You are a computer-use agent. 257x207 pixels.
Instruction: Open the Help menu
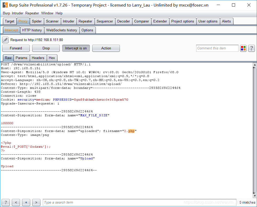point(59,13)
